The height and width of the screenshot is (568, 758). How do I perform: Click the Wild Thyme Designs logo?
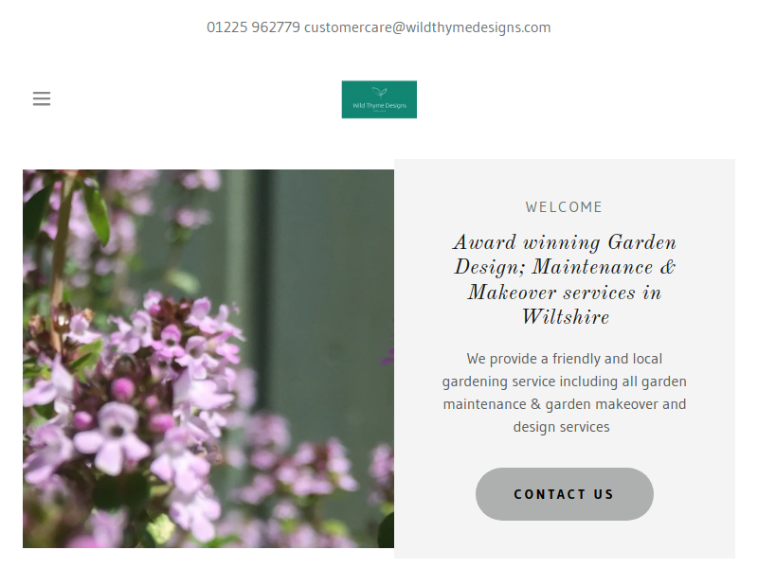[379, 99]
